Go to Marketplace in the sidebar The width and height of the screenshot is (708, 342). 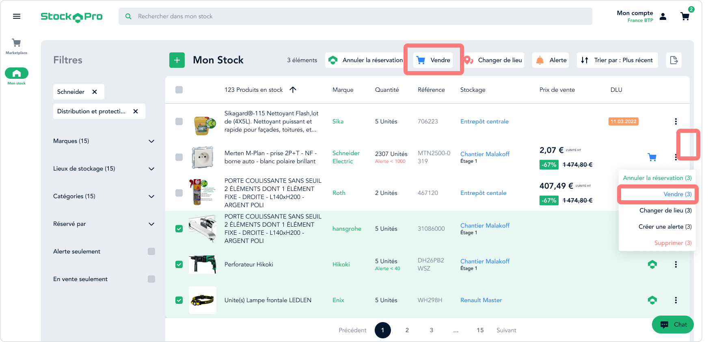(x=17, y=46)
